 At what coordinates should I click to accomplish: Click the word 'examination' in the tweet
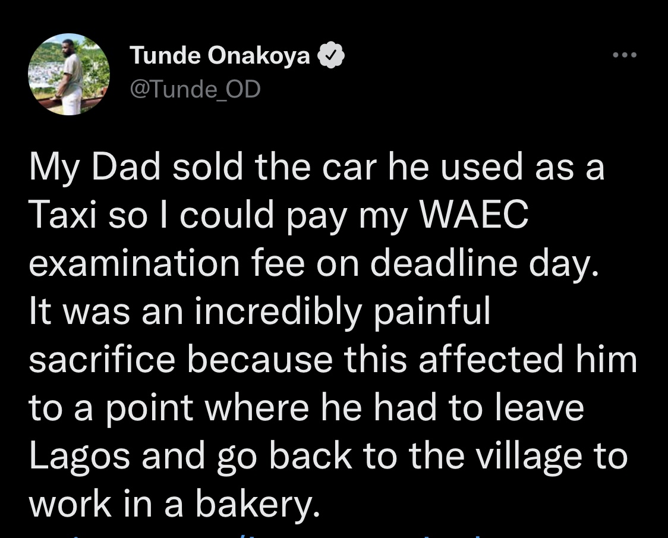click(135, 263)
